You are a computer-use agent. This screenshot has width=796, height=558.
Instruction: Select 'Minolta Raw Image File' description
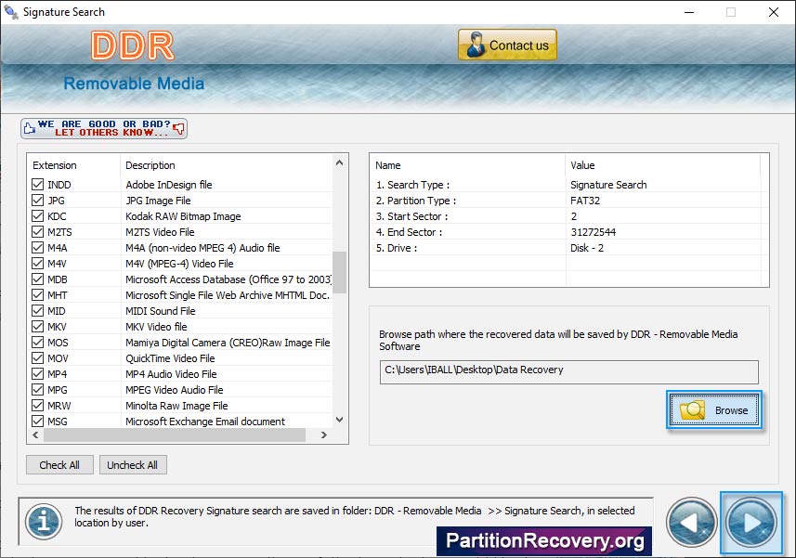click(x=176, y=405)
